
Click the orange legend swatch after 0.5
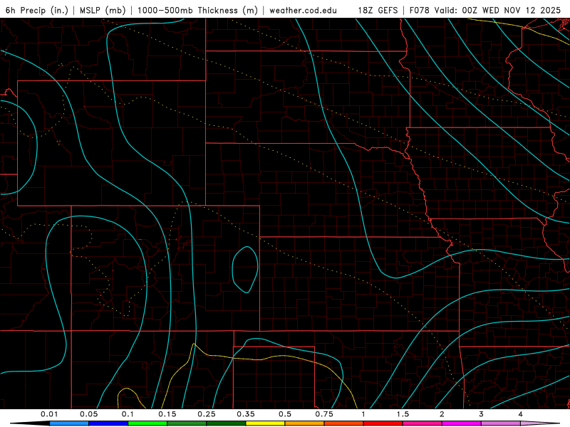click(x=305, y=423)
